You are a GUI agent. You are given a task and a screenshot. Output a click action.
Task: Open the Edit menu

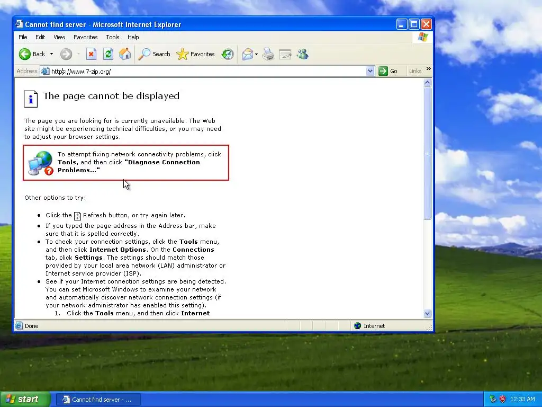pyautogui.click(x=40, y=37)
